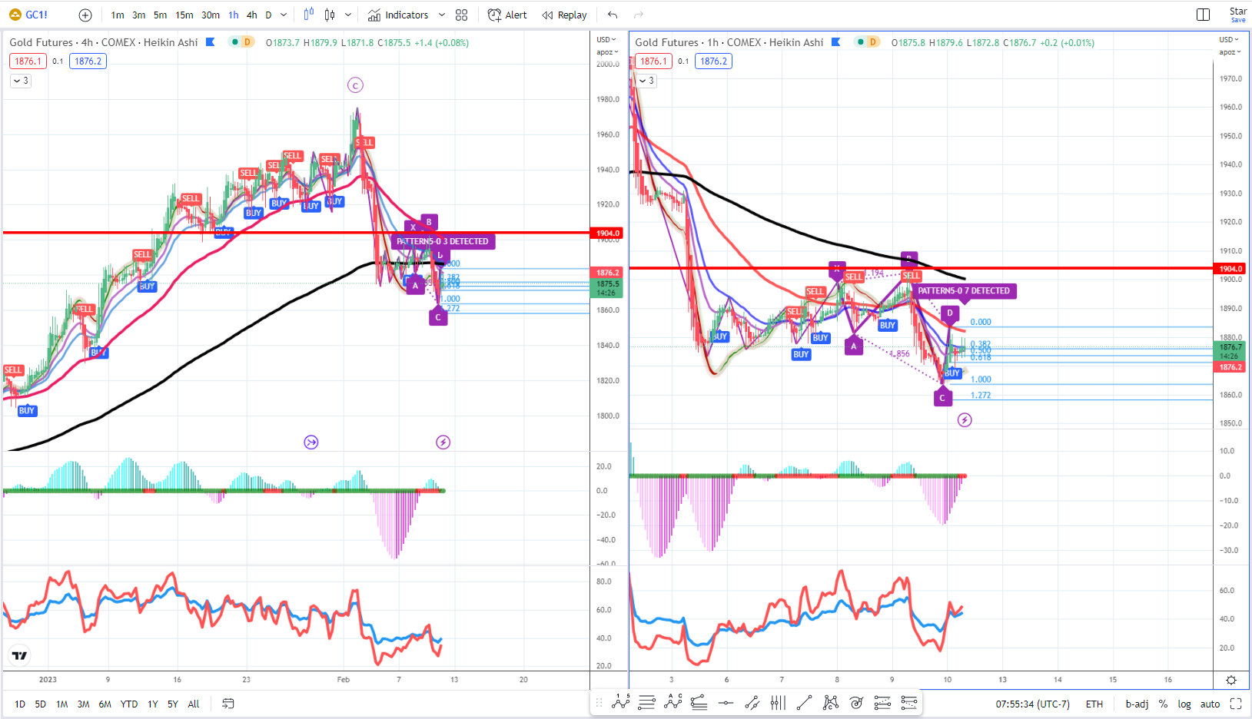Screen dimensions: 1252x719
Task: Expand the time interval dropdown arrow
Action: pyautogui.click(x=284, y=15)
